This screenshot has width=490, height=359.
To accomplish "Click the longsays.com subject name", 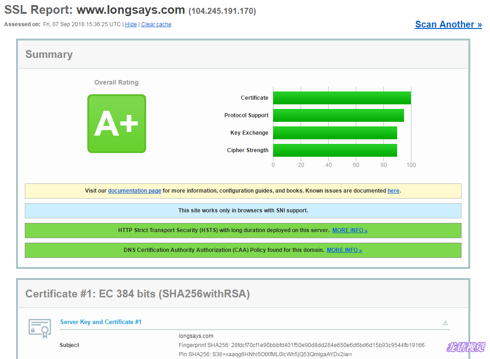I will pos(196,336).
